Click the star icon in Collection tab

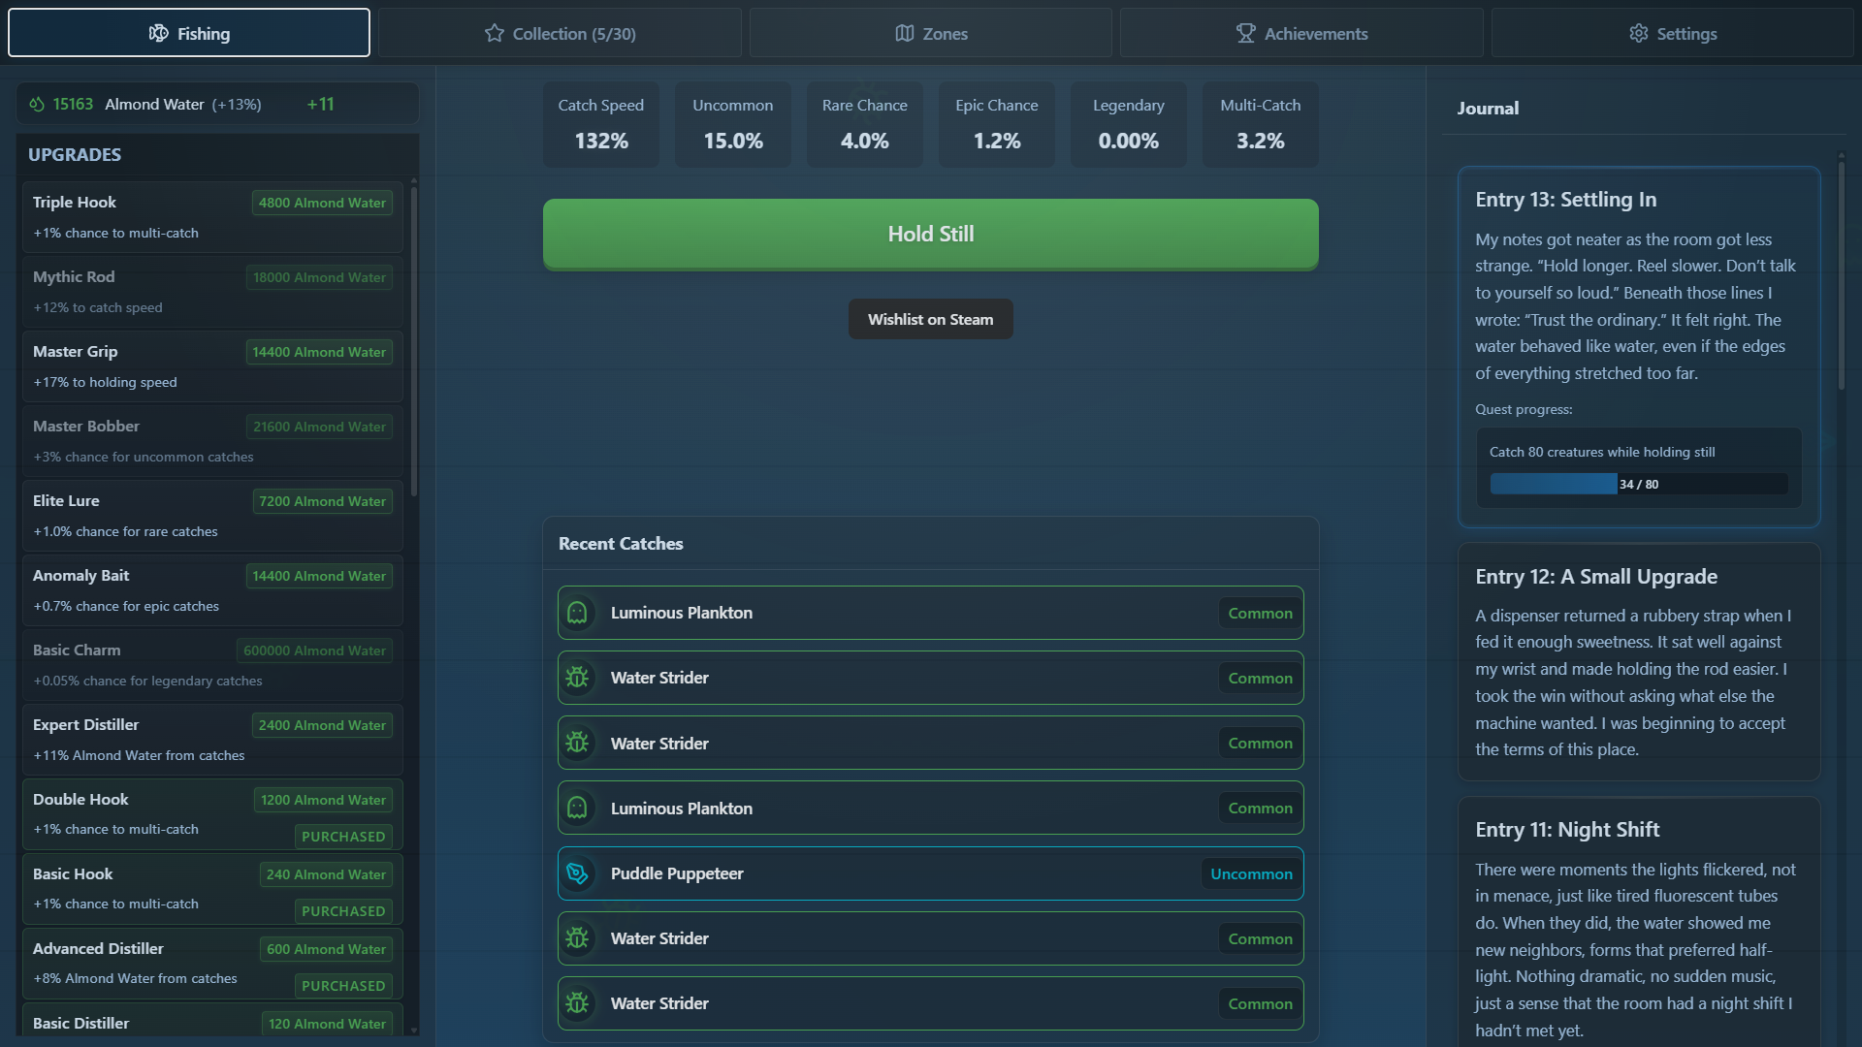pos(495,33)
